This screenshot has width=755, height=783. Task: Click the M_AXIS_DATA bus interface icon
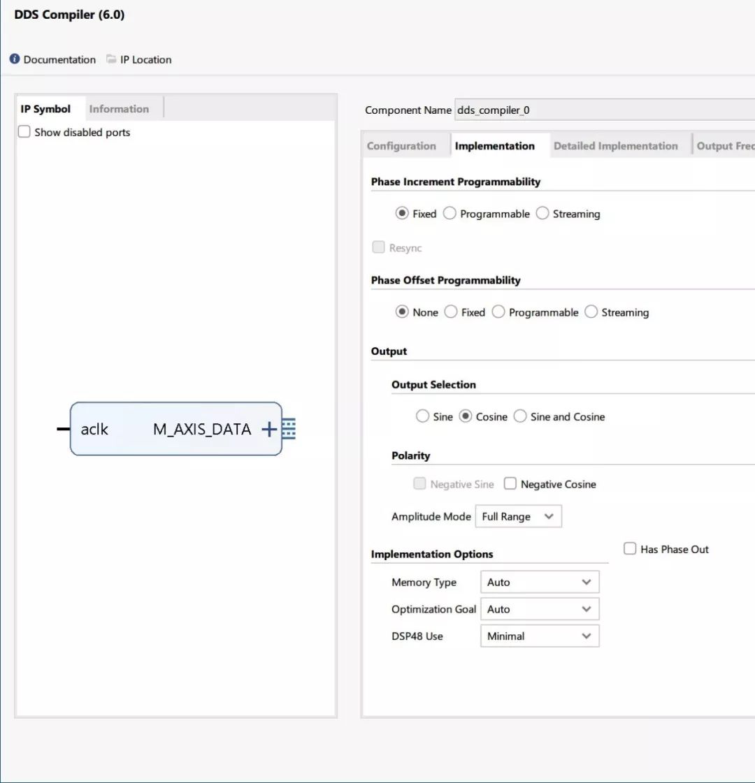[x=289, y=429]
